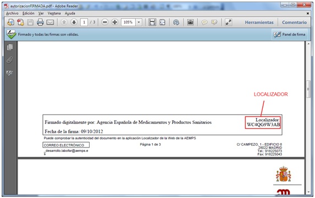Viewport: 315px width, 198px height.
Task: Open the Ver menu
Action: pos(41,13)
